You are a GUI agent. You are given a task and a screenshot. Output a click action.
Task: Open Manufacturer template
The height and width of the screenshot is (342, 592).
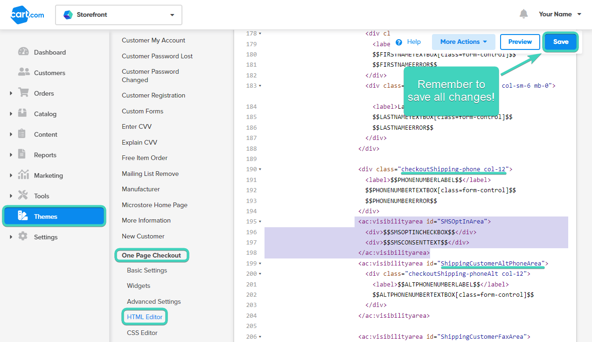click(141, 189)
